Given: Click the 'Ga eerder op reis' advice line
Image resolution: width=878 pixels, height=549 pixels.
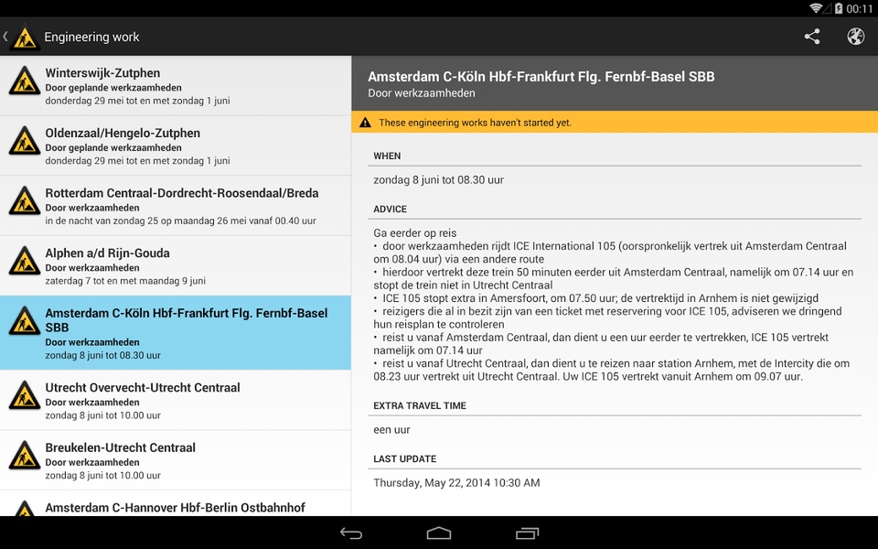Looking at the screenshot, I should tap(415, 233).
